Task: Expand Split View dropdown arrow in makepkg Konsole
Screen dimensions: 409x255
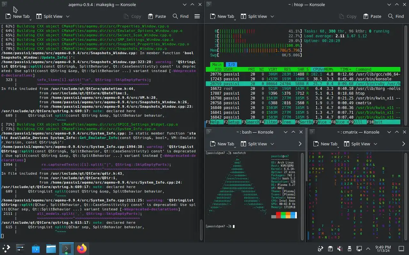Action: (x=68, y=16)
